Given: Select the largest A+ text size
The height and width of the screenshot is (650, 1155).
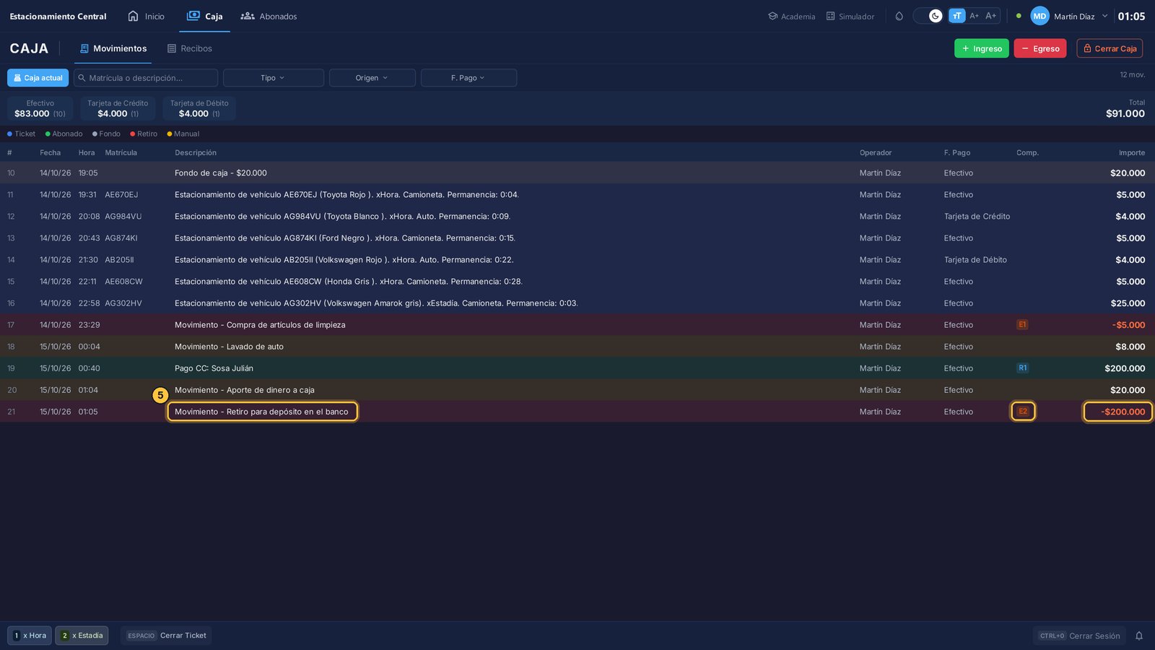Looking at the screenshot, I should coord(991,16).
